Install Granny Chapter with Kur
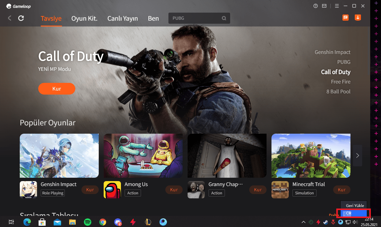Image resolution: width=381 pixels, height=227 pixels. 258,190
